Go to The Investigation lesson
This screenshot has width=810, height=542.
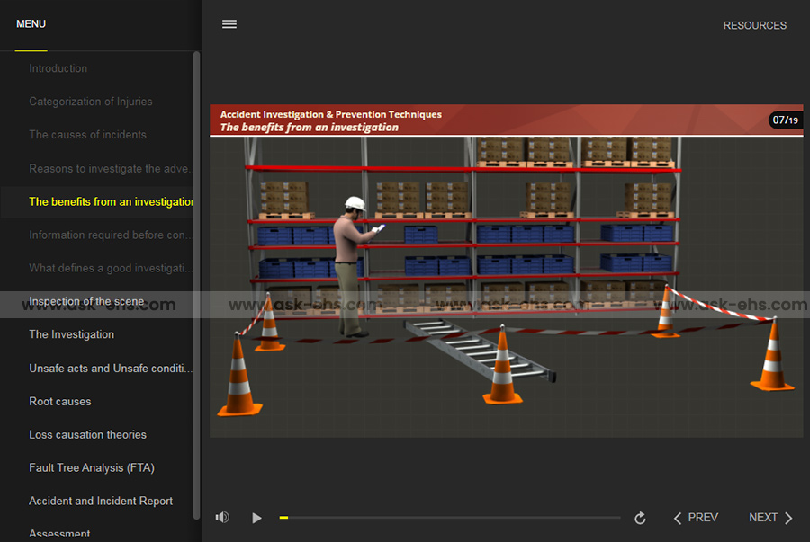tap(72, 334)
